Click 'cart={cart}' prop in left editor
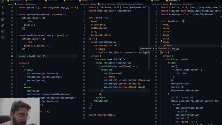 pyautogui.click(x=33, y=91)
